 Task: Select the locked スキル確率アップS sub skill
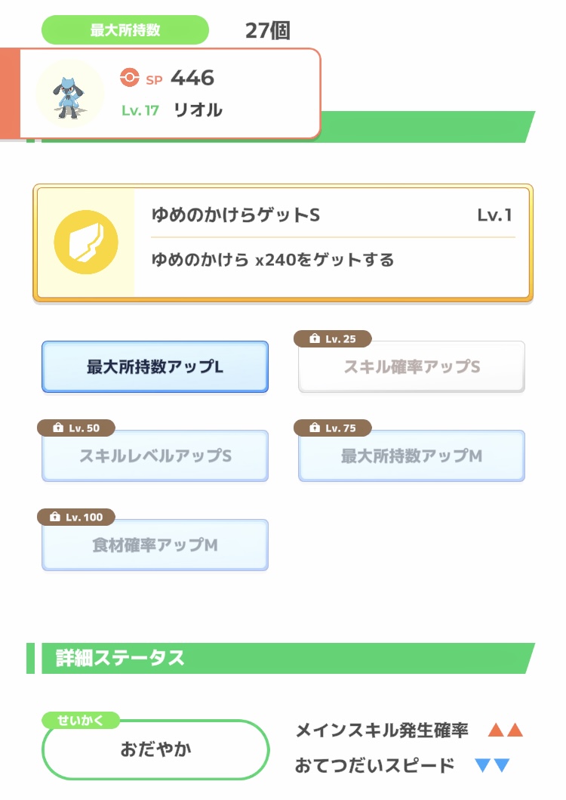point(411,368)
